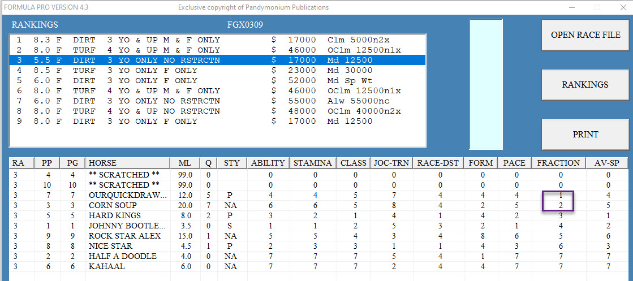Select horse HALF A DOODLE
The image size is (633, 281).
(122, 256)
